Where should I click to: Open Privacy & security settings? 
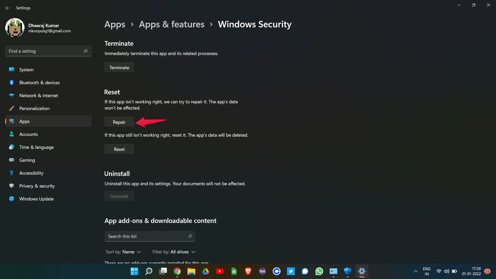37,186
